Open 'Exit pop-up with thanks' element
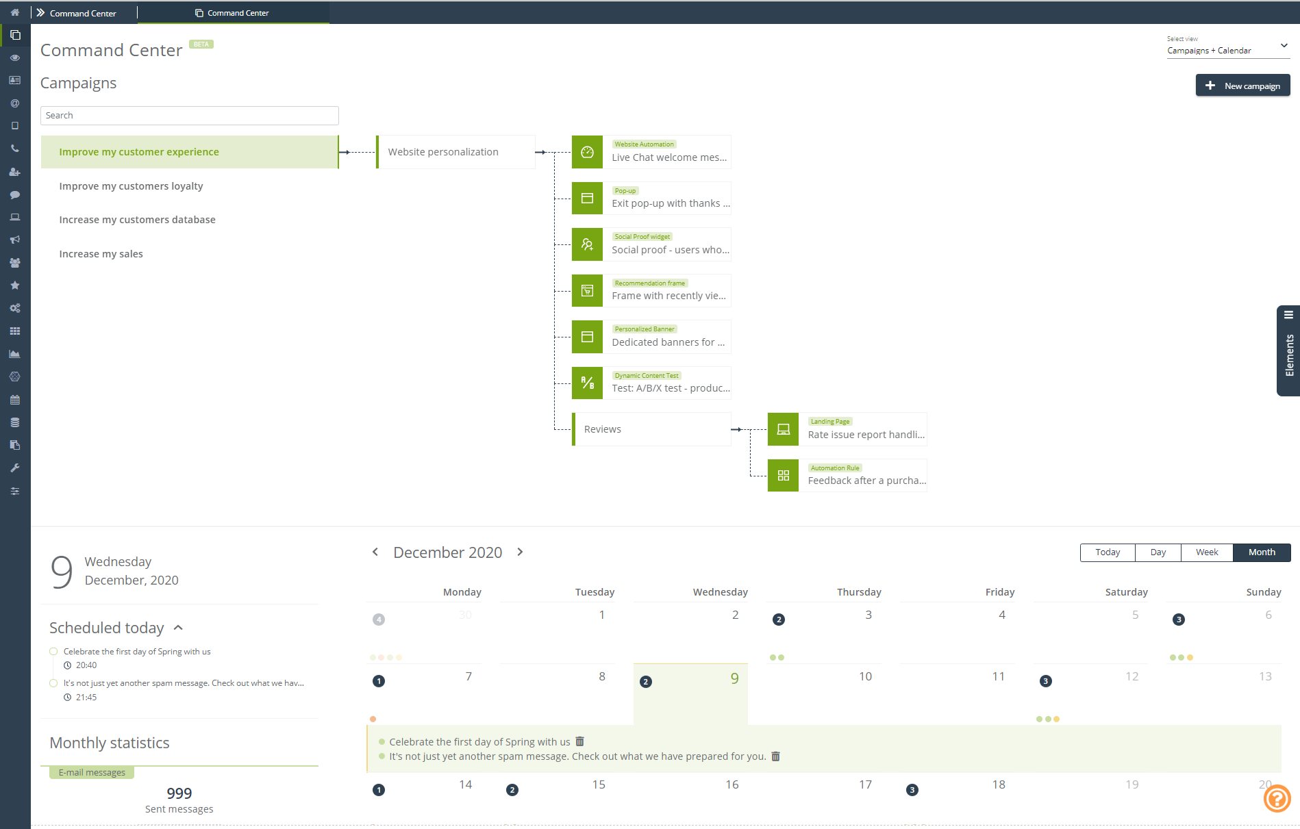This screenshot has width=1300, height=829. pyautogui.click(x=651, y=198)
